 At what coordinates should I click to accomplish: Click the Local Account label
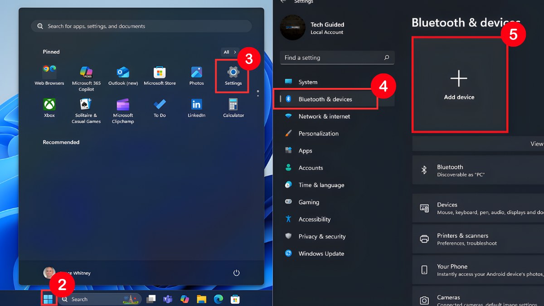(x=327, y=33)
